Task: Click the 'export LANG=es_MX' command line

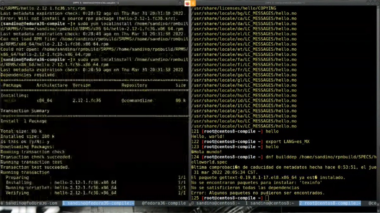Action: click(288, 142)
